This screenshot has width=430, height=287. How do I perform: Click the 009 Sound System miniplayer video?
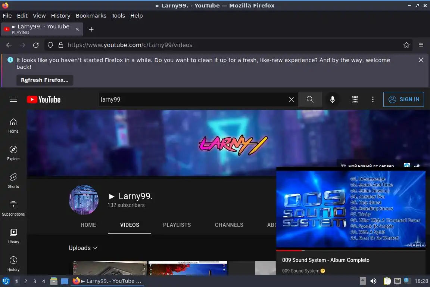[351, 209]
